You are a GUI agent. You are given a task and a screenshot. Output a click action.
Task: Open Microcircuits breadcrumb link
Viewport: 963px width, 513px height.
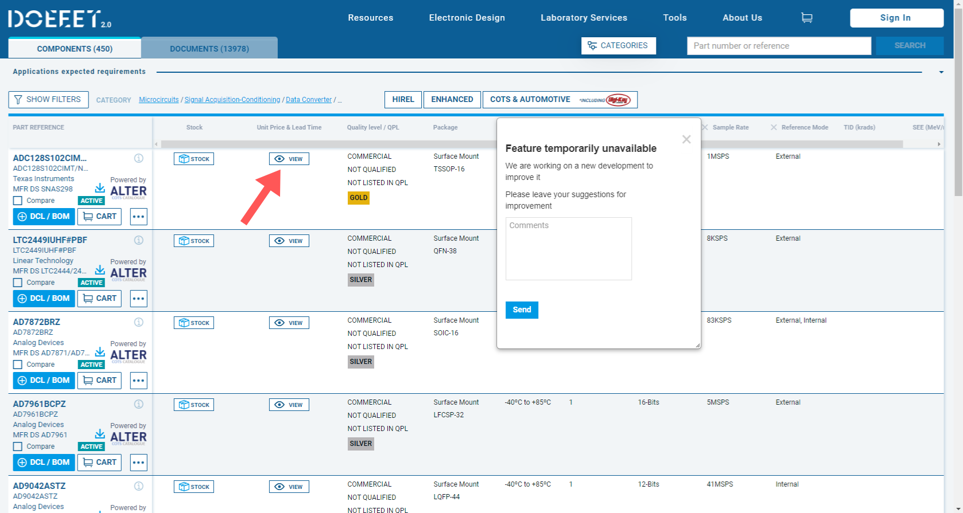pyautogui.click(x=159, y=100)
